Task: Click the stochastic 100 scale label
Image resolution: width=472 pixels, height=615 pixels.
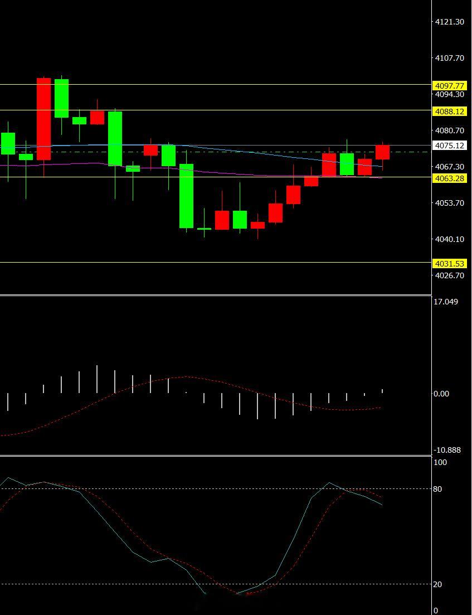Action: tap(440, 462)
